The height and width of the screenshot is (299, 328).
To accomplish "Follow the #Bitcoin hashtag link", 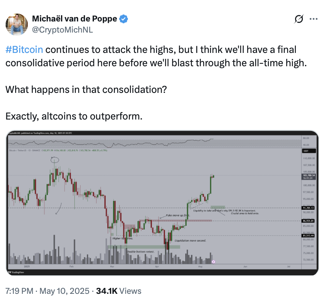I will (x=24, y=50).
